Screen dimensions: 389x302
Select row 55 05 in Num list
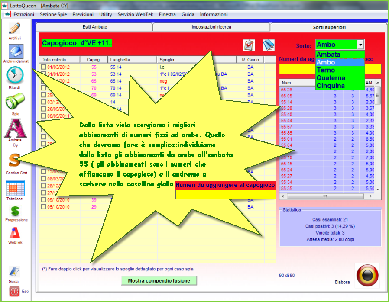coord(327,96)
